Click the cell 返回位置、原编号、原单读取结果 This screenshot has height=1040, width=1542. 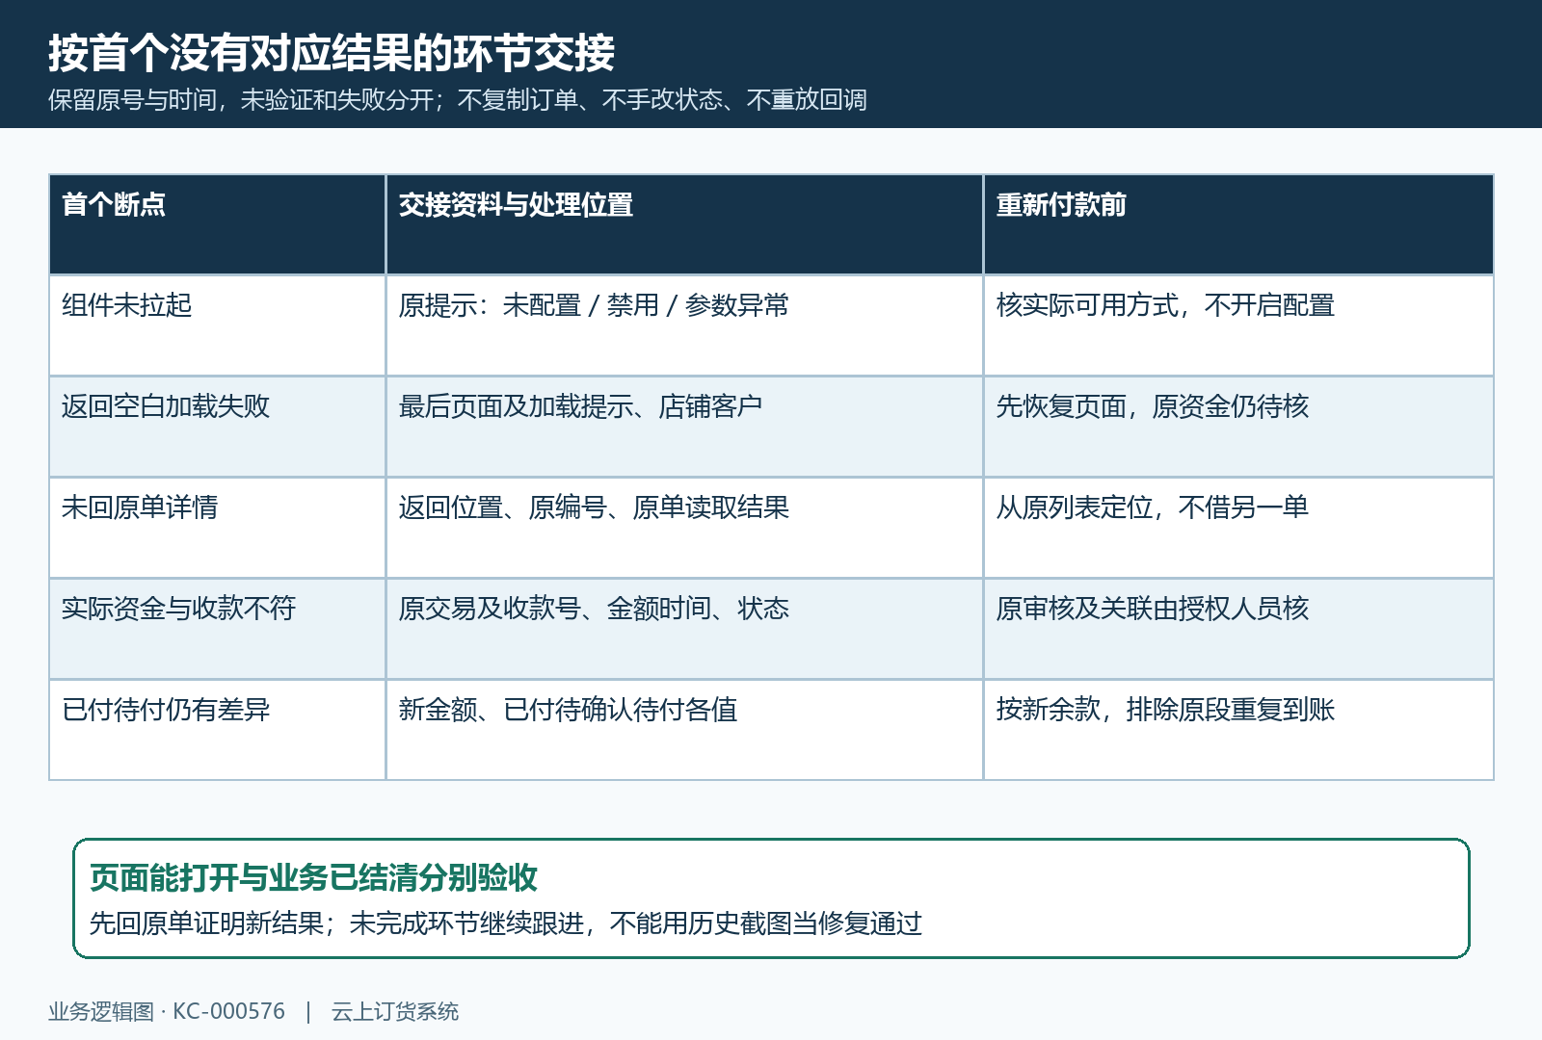click(684, 528)
